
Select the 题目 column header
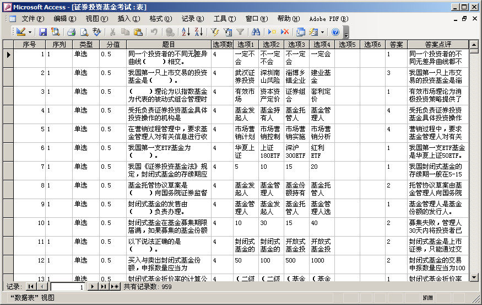[x=169, y=44]
